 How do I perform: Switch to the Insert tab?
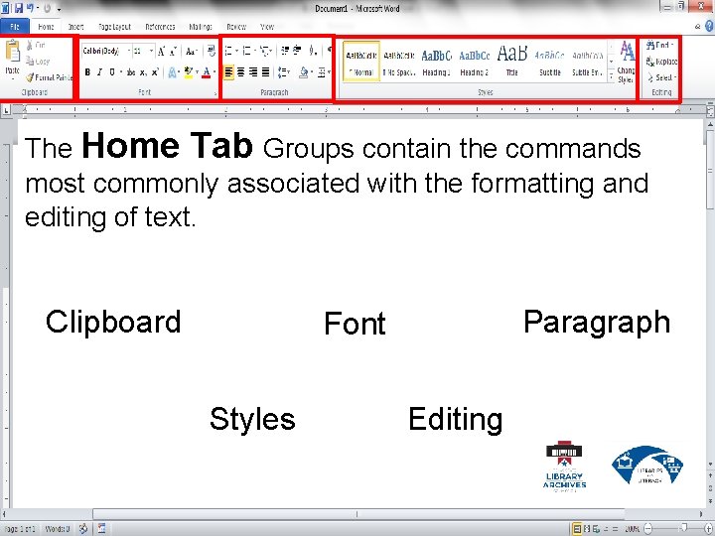(x=75, y=27)
